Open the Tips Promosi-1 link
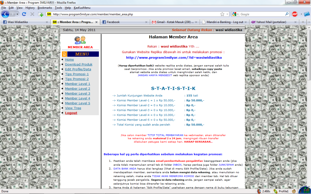311x194 pixels. point(77,74)
